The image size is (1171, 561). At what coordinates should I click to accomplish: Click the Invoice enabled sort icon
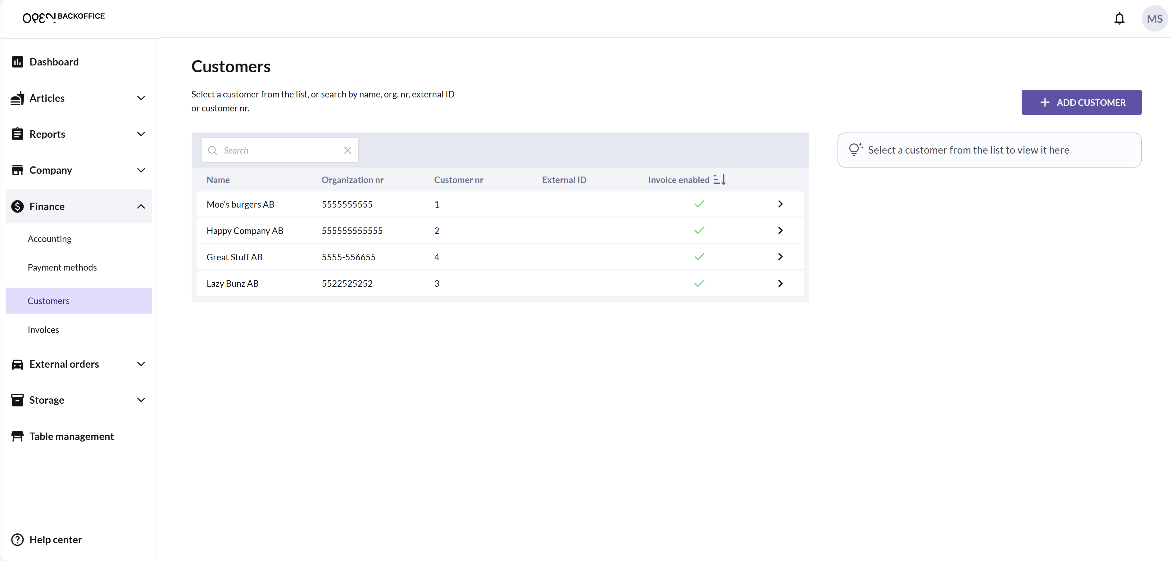[x=719, y=179]
